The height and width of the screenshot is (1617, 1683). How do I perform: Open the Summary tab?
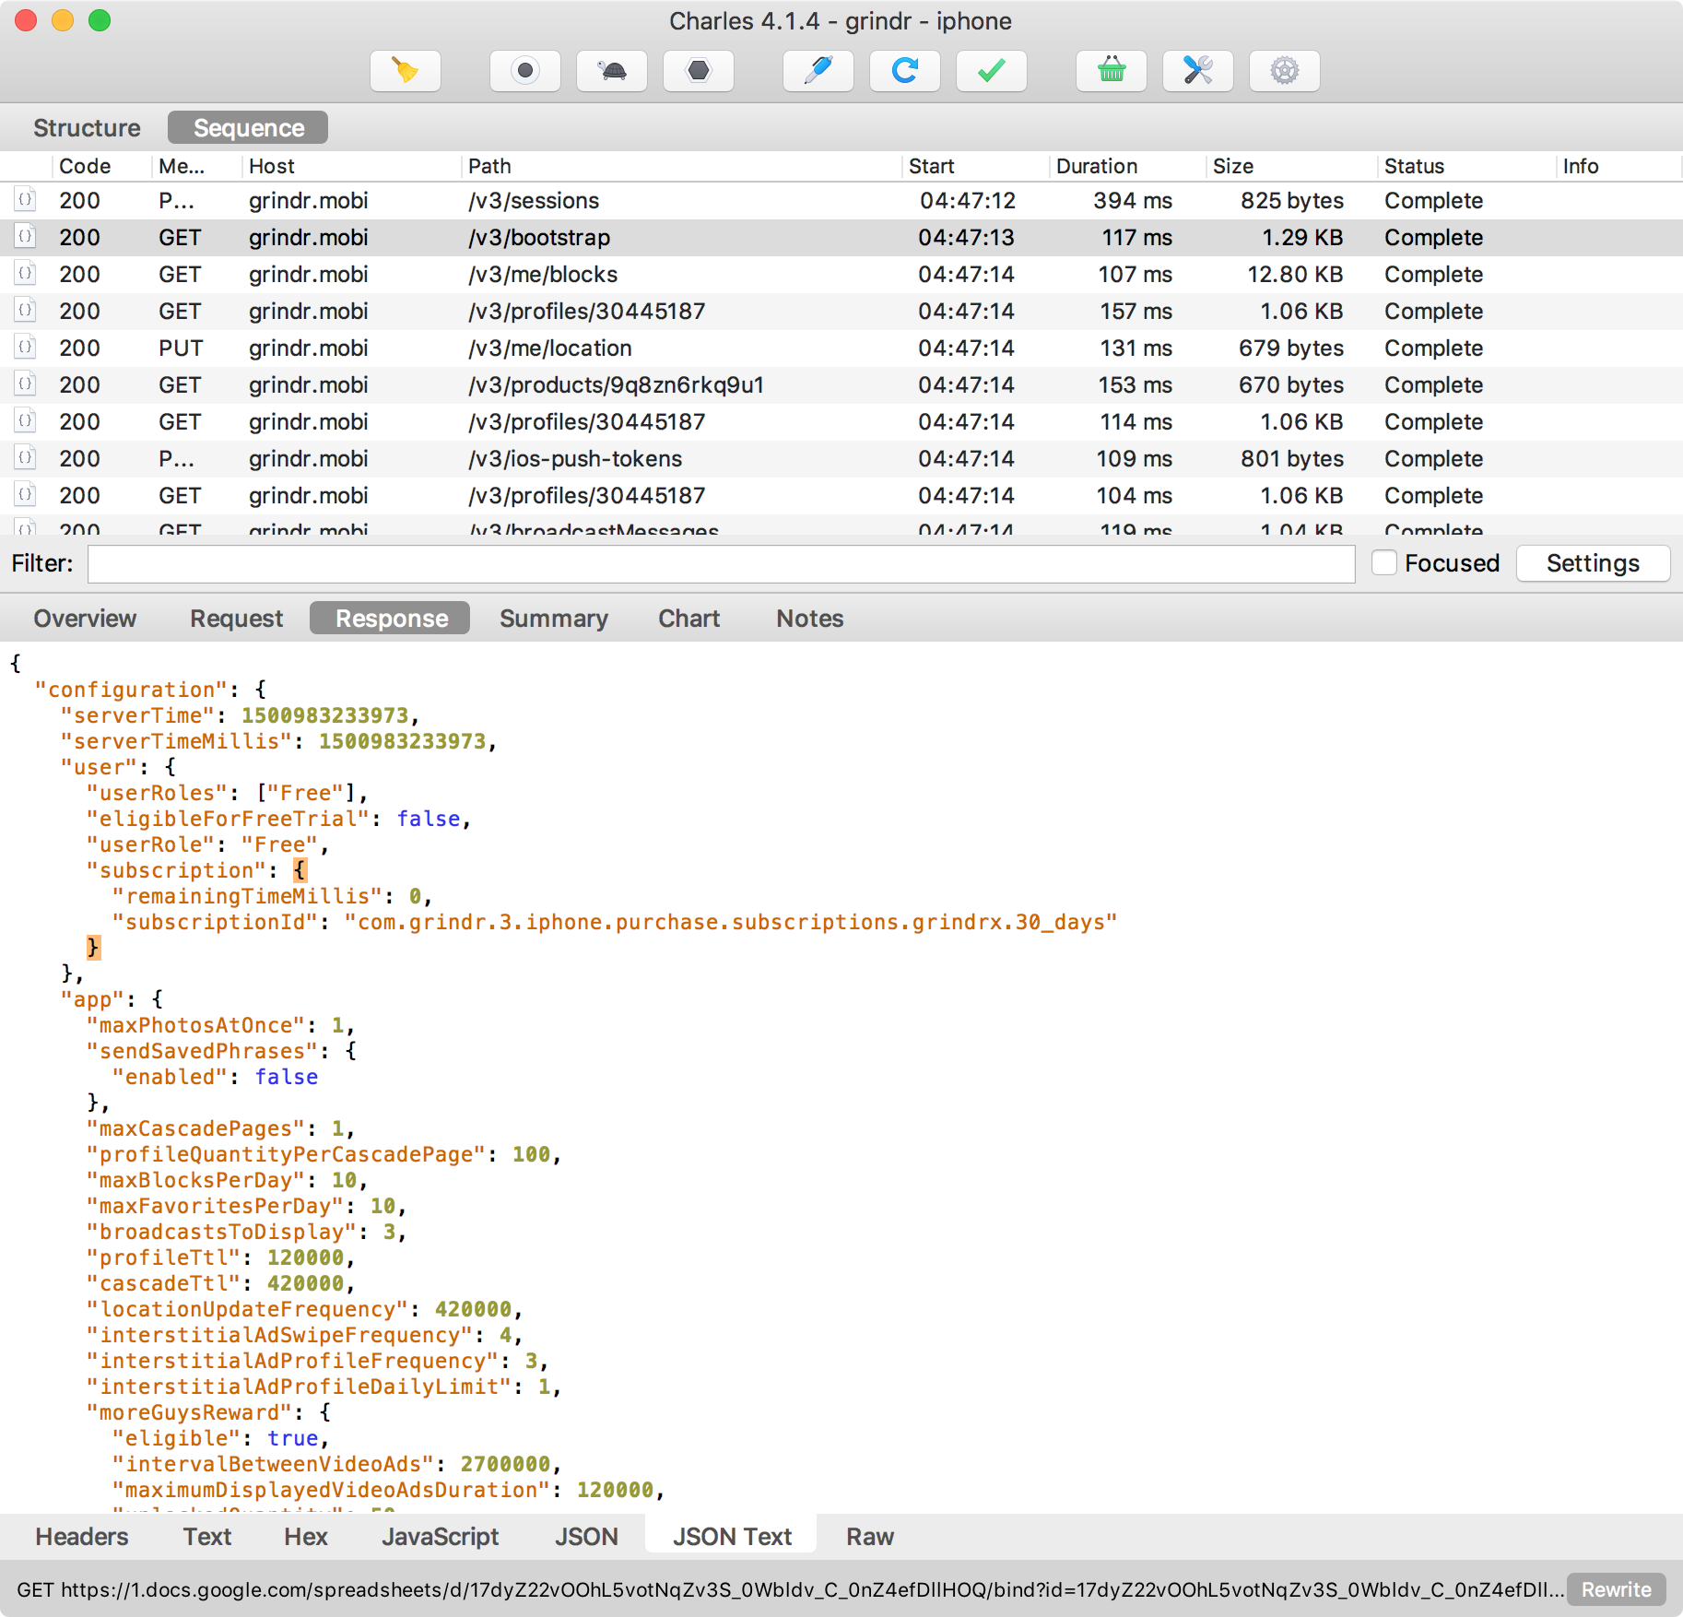click(553, 619)
